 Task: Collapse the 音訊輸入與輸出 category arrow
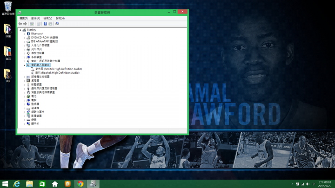[24, 65]
